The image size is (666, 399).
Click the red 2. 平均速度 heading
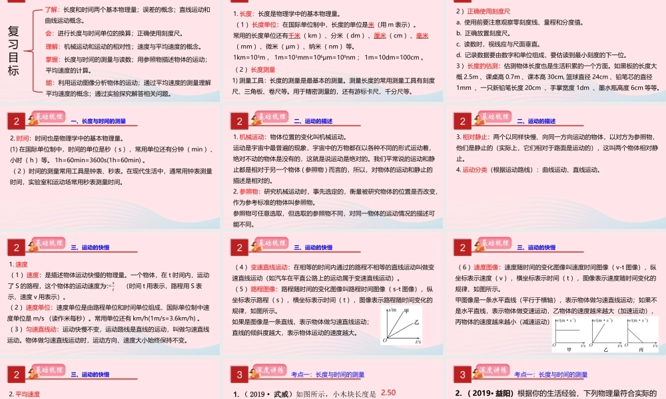[x=24, y=394]
